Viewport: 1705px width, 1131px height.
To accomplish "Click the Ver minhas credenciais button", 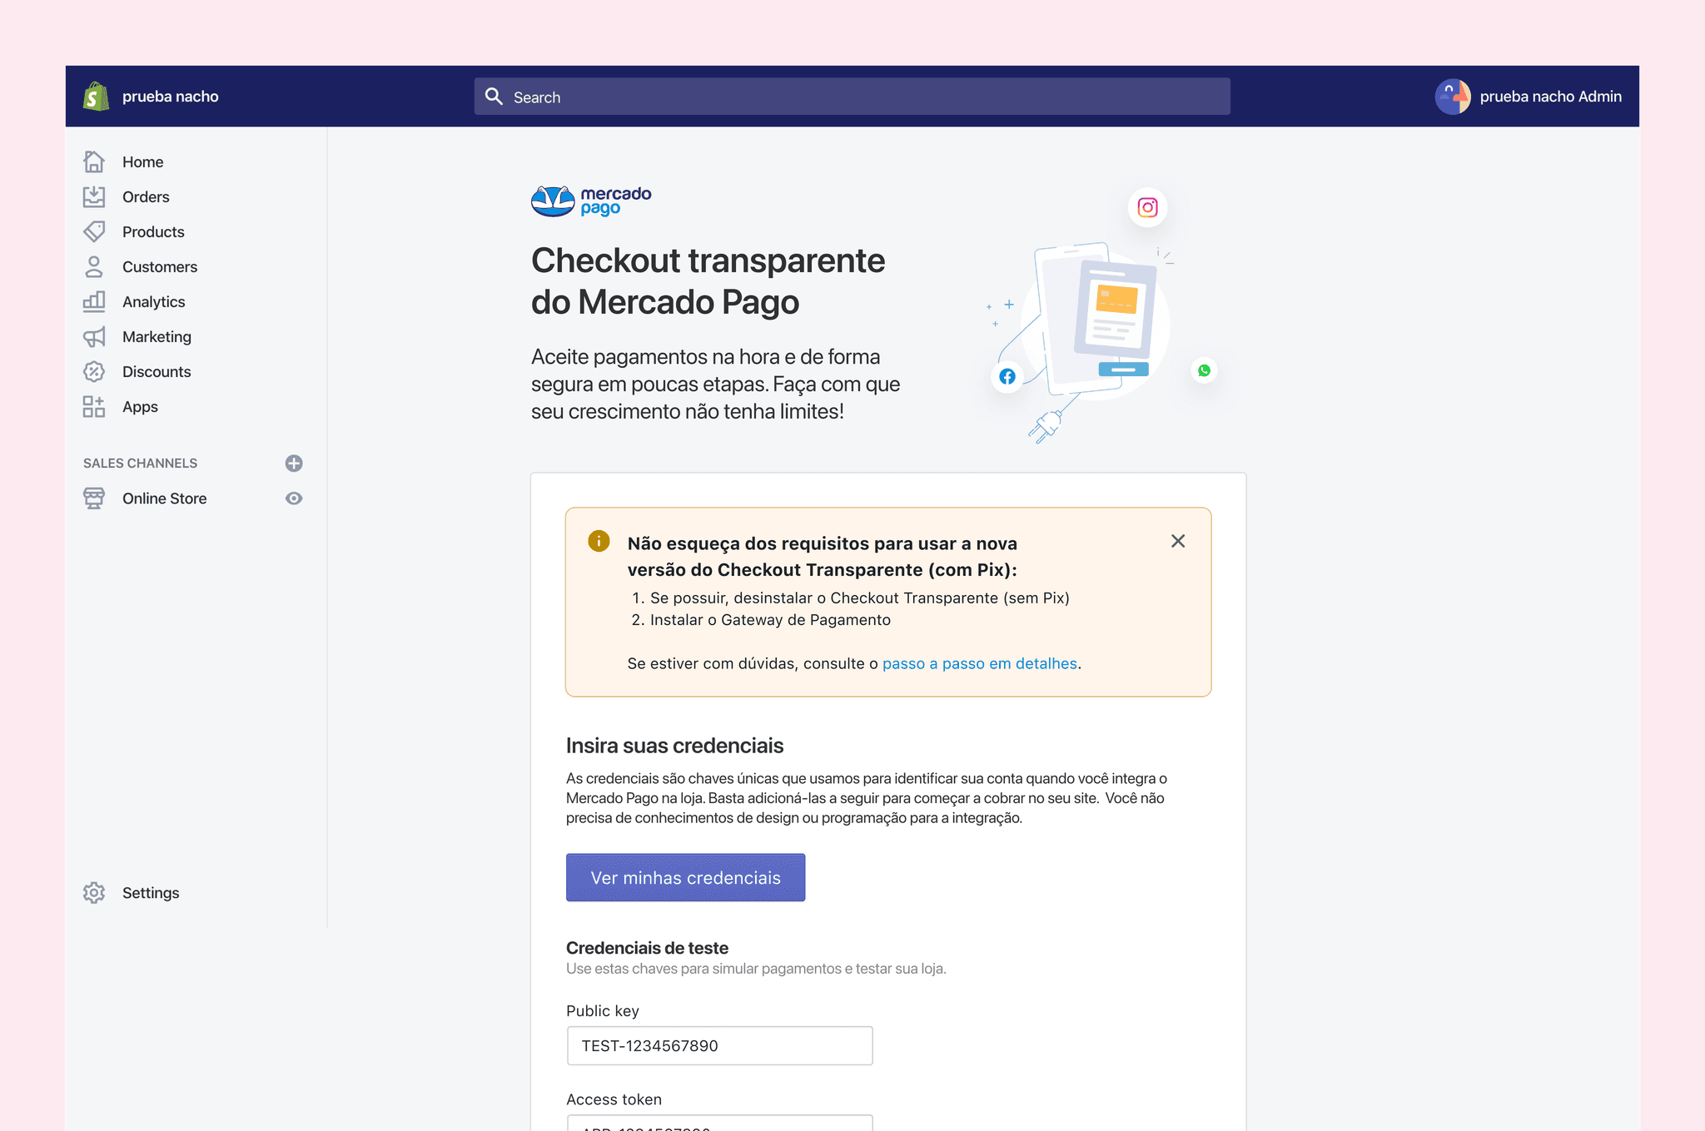I will [685, 877].
